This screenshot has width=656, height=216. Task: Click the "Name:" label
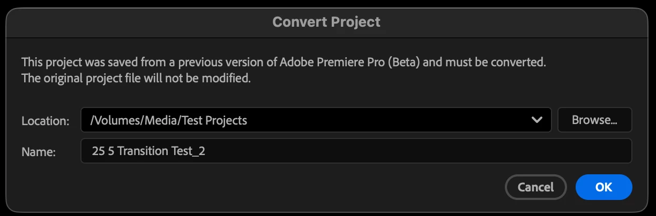39,152
